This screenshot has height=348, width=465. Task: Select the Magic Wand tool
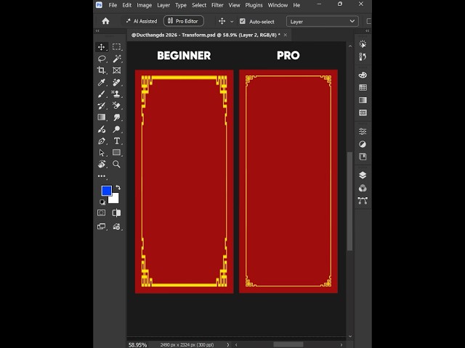tap(116, 59)
